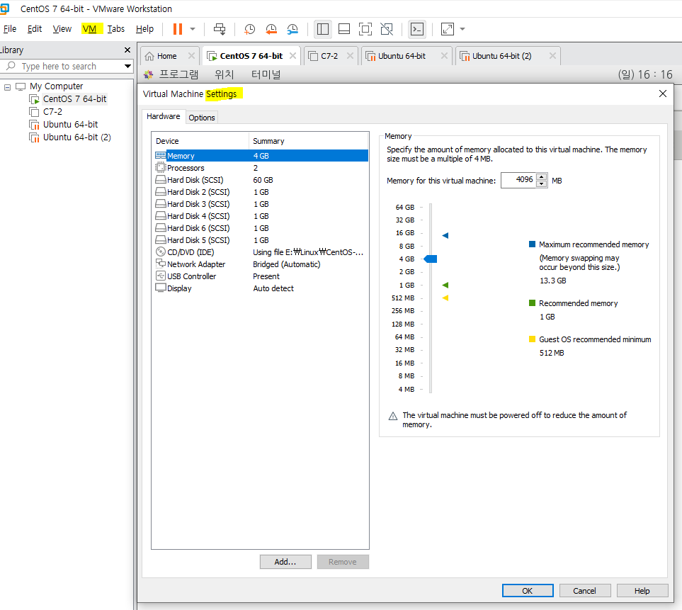
Task: Decrease memory with the down stepper arrow
Action: click(542, 184)
